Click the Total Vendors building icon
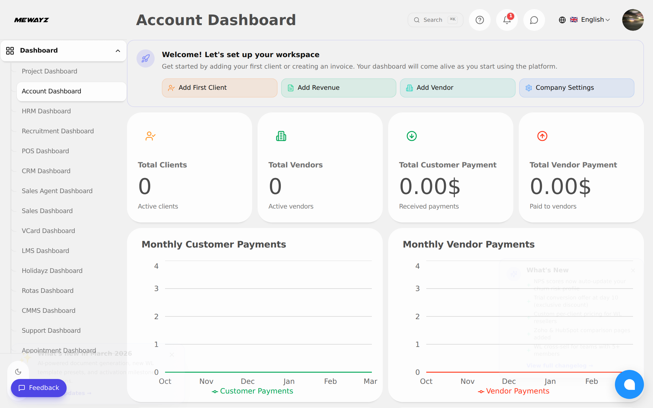Viewport: 653px width, 408px height. tap(281, 136)
